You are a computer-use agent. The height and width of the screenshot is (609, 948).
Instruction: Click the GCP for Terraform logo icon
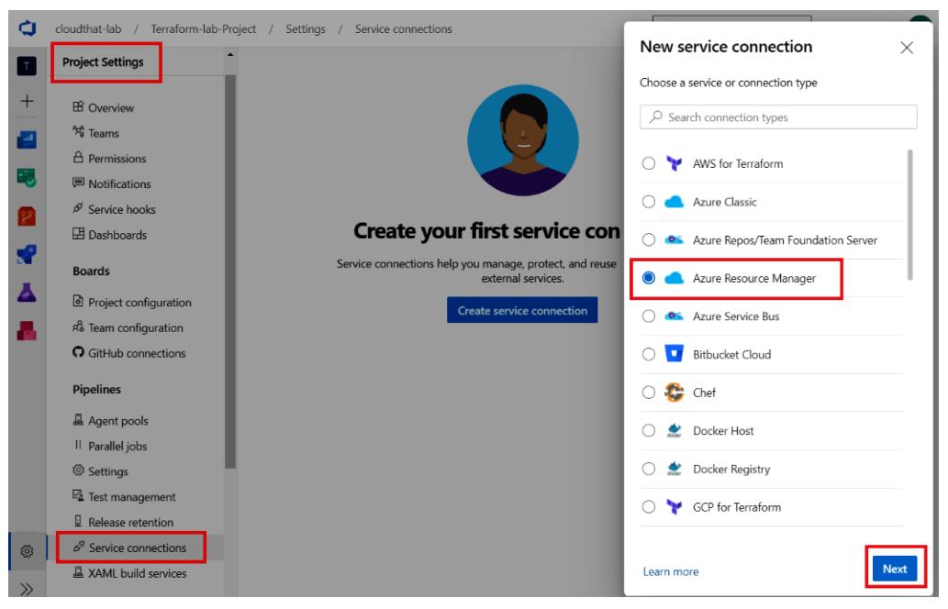[x=674, y=506]
